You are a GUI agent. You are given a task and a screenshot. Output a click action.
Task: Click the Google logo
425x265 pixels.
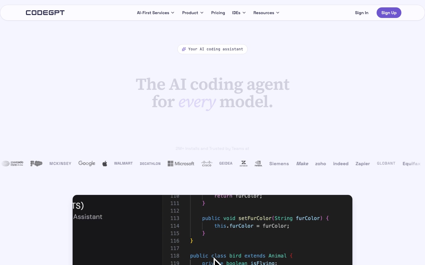click(x=87, y=163)
